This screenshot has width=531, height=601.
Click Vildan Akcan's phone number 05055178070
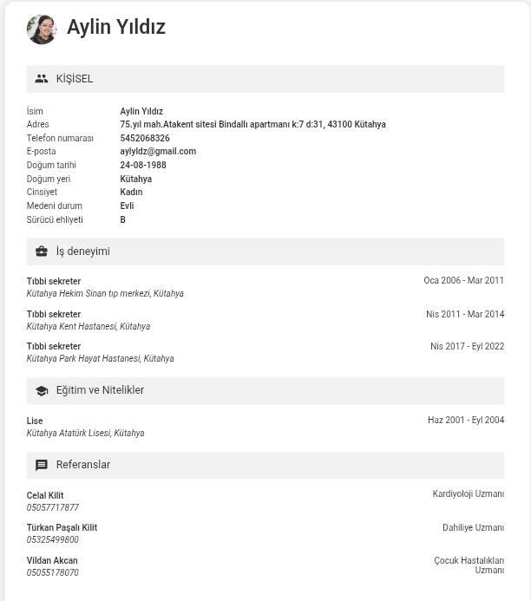pyautogui.click(x=53, y=572)
